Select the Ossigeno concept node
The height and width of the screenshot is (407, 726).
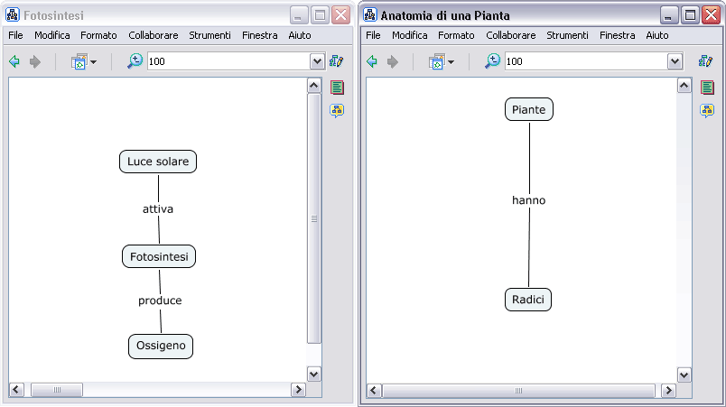pos(161,346)
